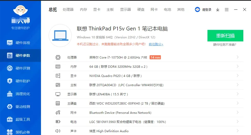Open 清理优化 in the sidebar
The height and width of the screenshot is (135, 251).
click(x=20, y=94)
